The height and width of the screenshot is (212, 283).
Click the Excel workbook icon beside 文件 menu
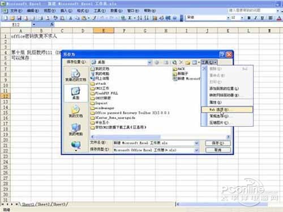[x=5, y=11]
